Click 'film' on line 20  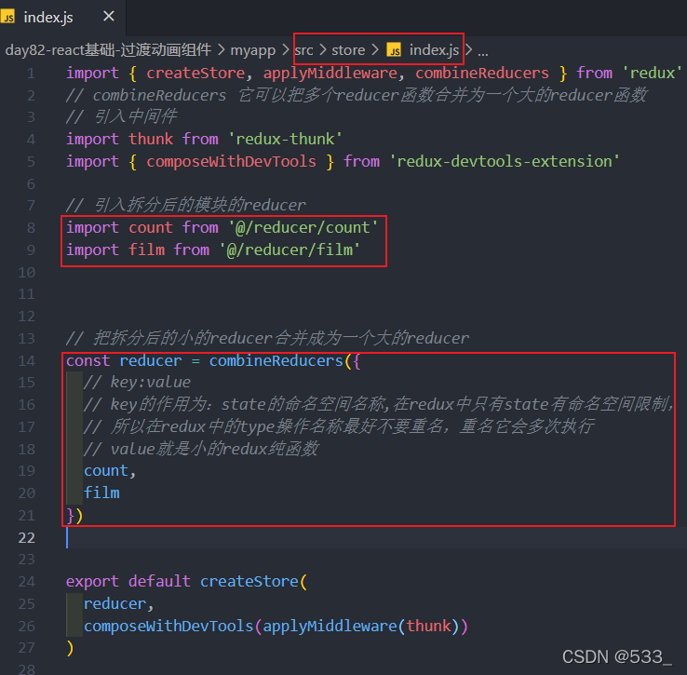[101, 493]
